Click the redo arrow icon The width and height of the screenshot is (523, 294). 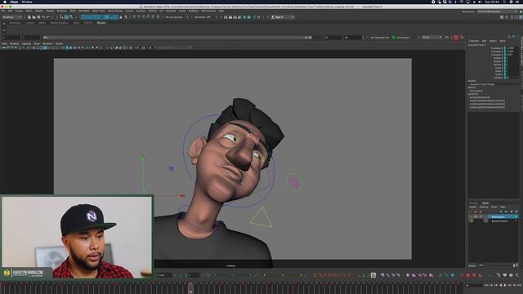(x=48, y=17)
